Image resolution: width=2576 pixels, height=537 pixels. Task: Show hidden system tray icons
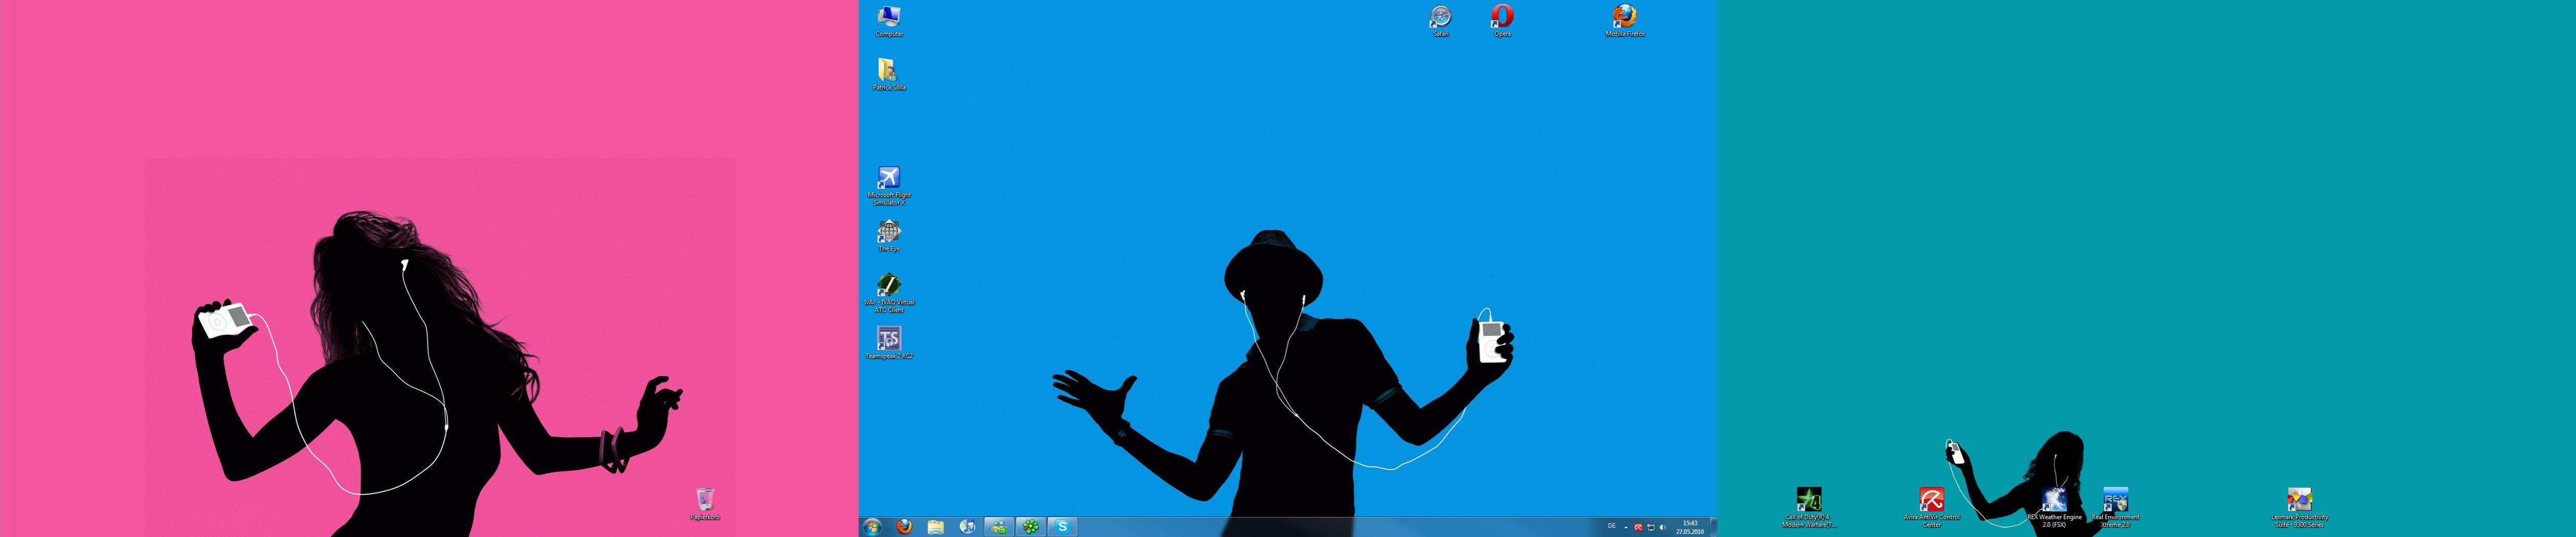pos(1626,527)
